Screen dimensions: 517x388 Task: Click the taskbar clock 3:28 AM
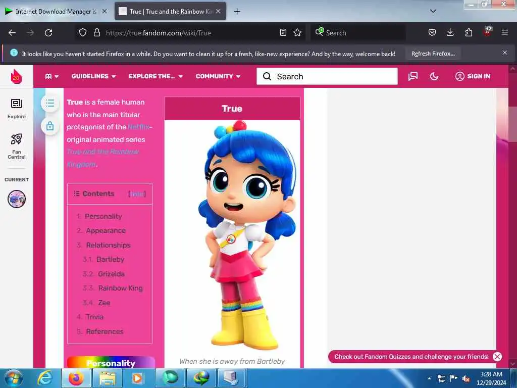(x=491, y=378)
